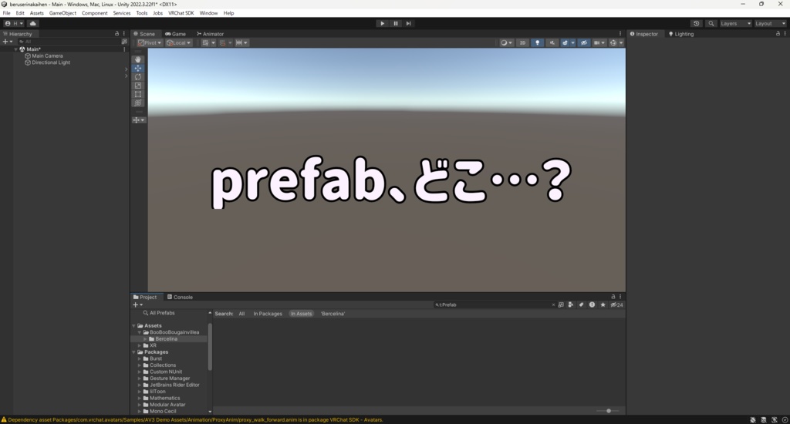Collapse the Main scene in Hierarchy
This screenshot has width=790, height=424.
(x=16, y=49)
